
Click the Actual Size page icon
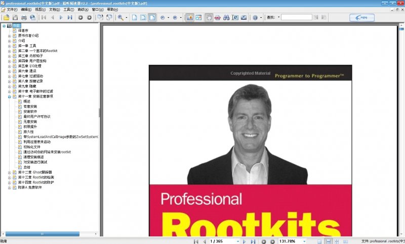coord(134,18)
